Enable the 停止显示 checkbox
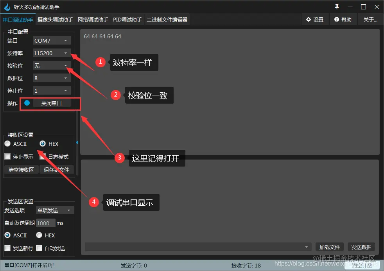The height and width of the screenshot is (271, 384). click(7, 156)
